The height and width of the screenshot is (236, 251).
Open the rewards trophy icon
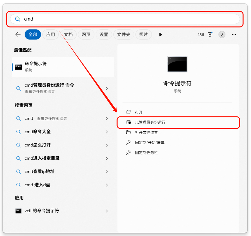[x=210, y=34]
